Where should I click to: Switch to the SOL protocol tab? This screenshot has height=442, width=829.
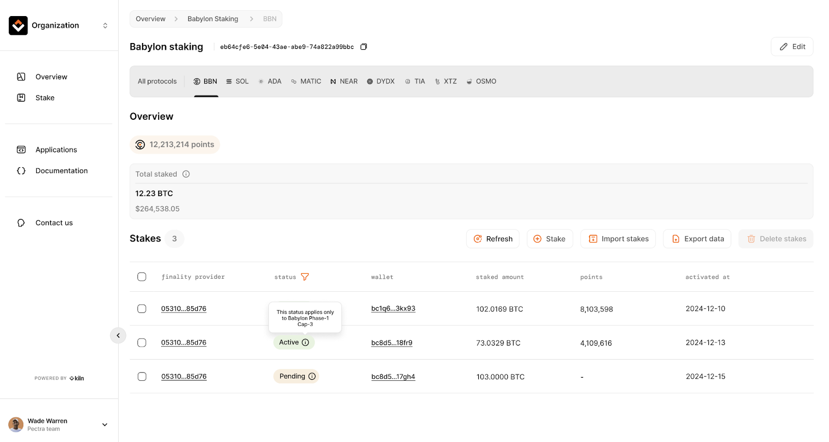(x=237, y=81)
